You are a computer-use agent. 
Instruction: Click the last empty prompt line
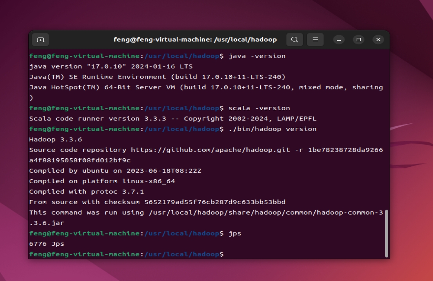click(126, 255)
